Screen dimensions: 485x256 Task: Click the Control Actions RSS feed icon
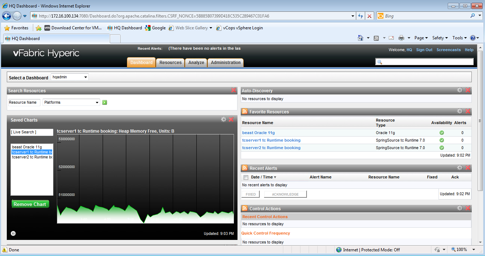click(245, 208)
